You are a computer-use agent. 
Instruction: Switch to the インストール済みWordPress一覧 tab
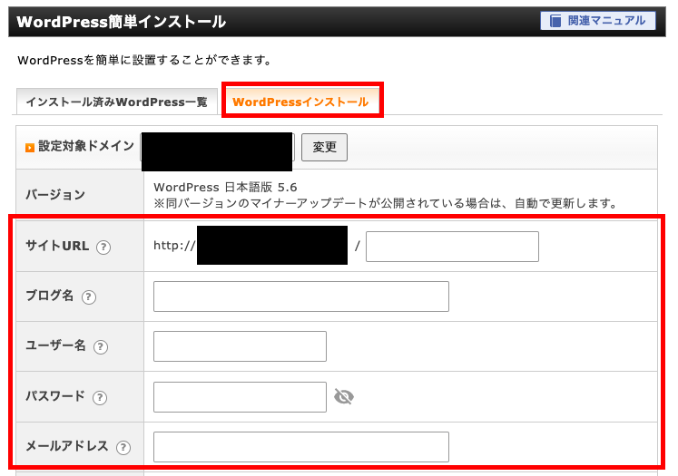(x=116, y=102)
